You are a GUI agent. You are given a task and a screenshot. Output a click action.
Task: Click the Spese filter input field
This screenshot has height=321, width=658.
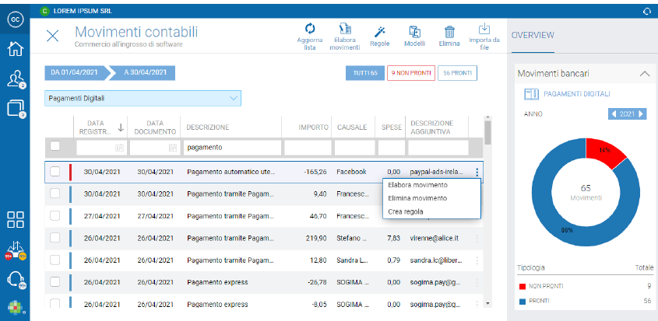(x=391, y=148)
